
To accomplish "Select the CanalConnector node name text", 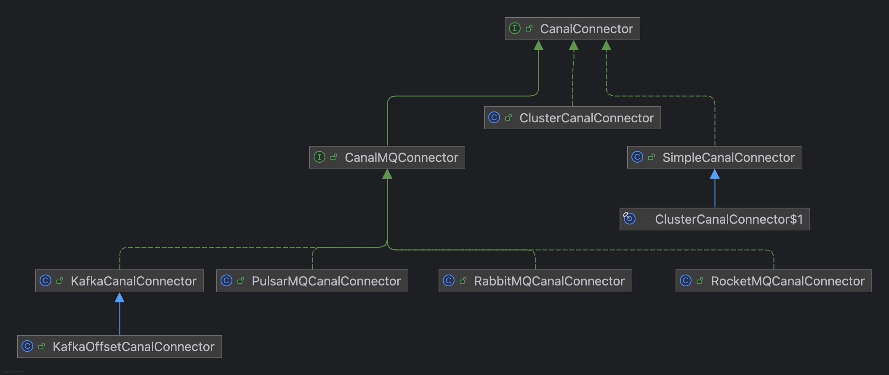I will (586, 29).
